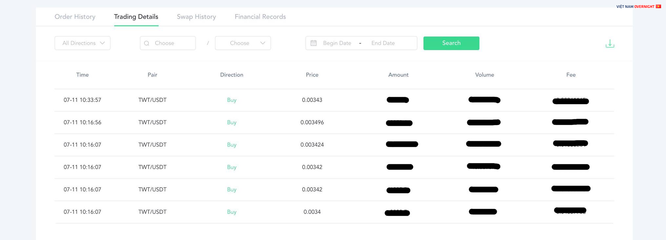
Task: Click the Price column header
Action: coord(312,75)
